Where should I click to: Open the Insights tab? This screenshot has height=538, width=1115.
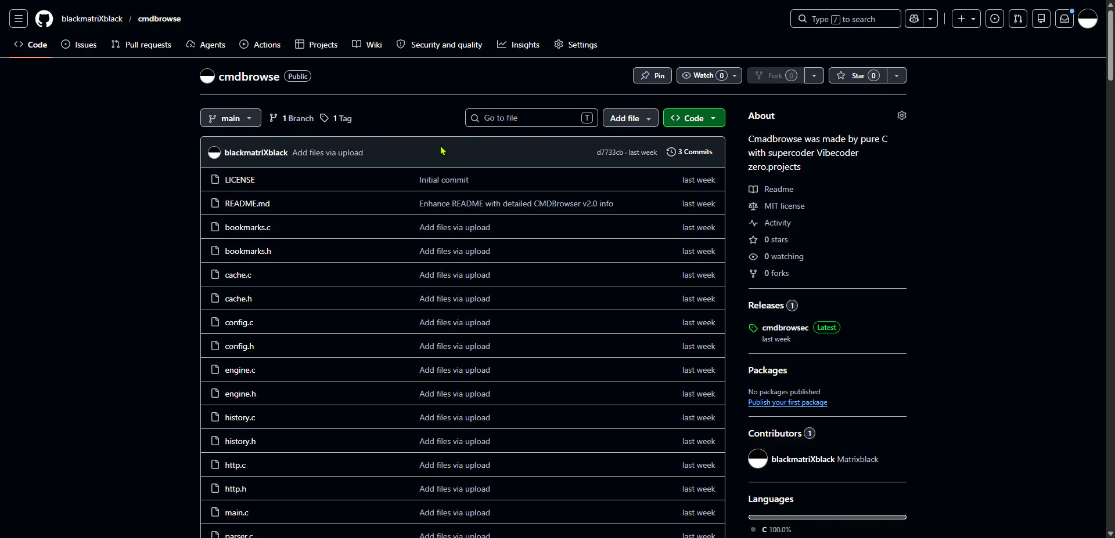pyautogui.click(x=519, y=45)
